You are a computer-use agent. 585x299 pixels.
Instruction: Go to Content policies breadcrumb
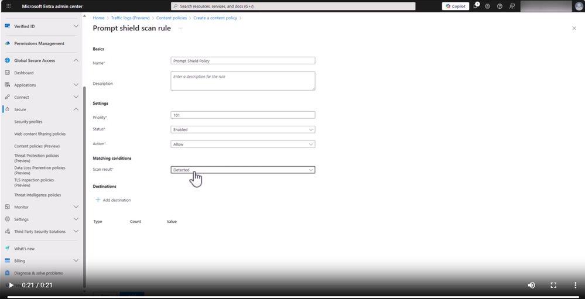coord(172,18)
